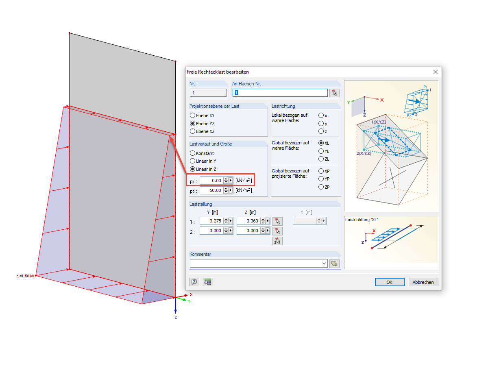Open p2 value arrow menu
The image size is (488, 366).
click(231, 190)
